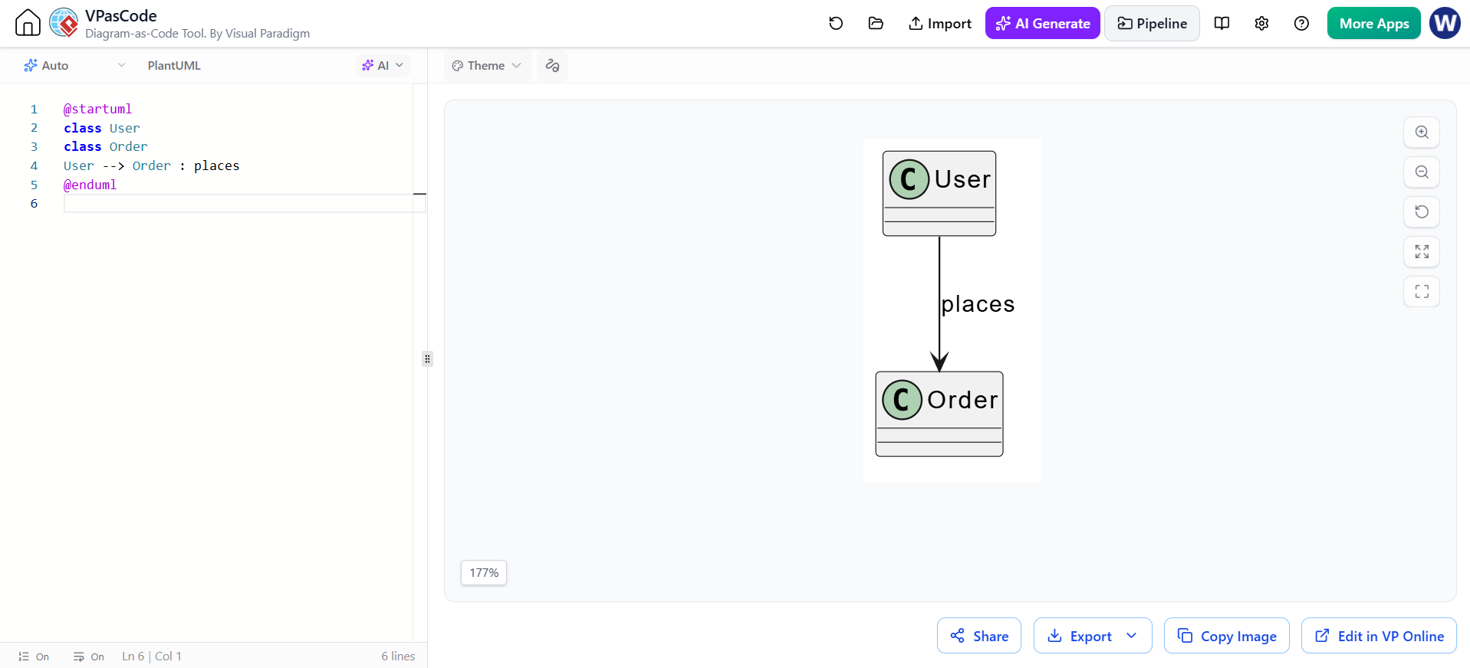
Task: Open the help question mark icon
Action: (x=1301, y=23)
